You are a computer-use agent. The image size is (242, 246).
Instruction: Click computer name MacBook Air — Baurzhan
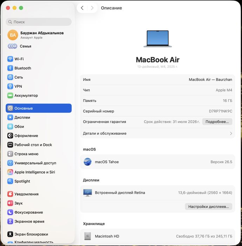pos(210,80)
